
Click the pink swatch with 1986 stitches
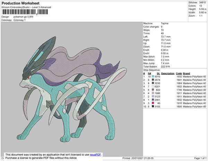[x=153, y=93]
